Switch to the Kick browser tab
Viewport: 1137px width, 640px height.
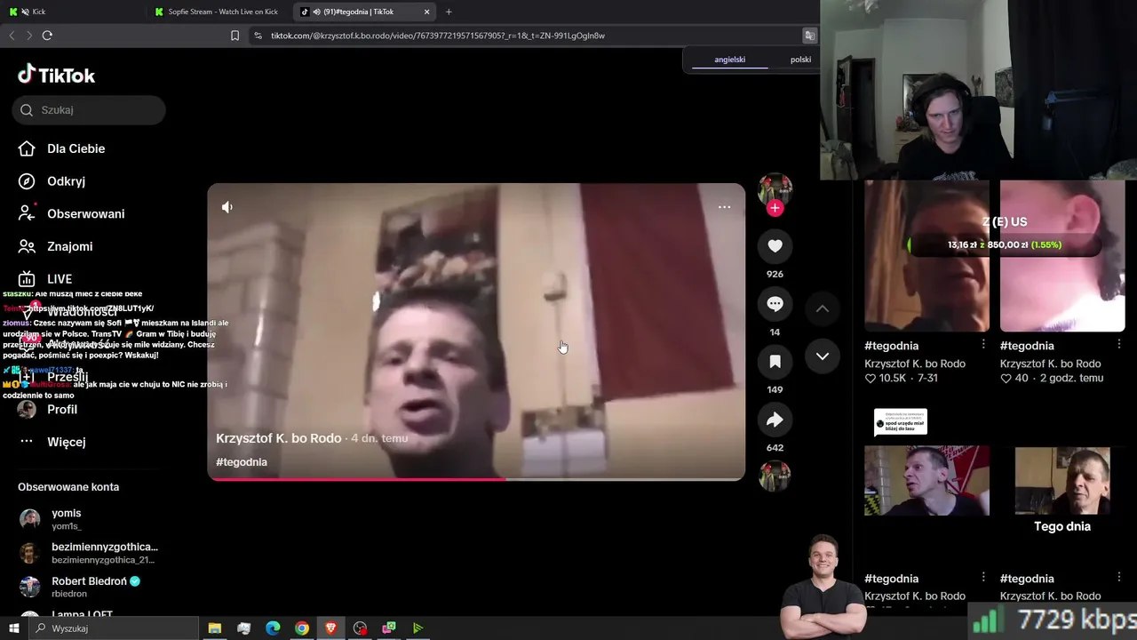click(x=71, y=12)
